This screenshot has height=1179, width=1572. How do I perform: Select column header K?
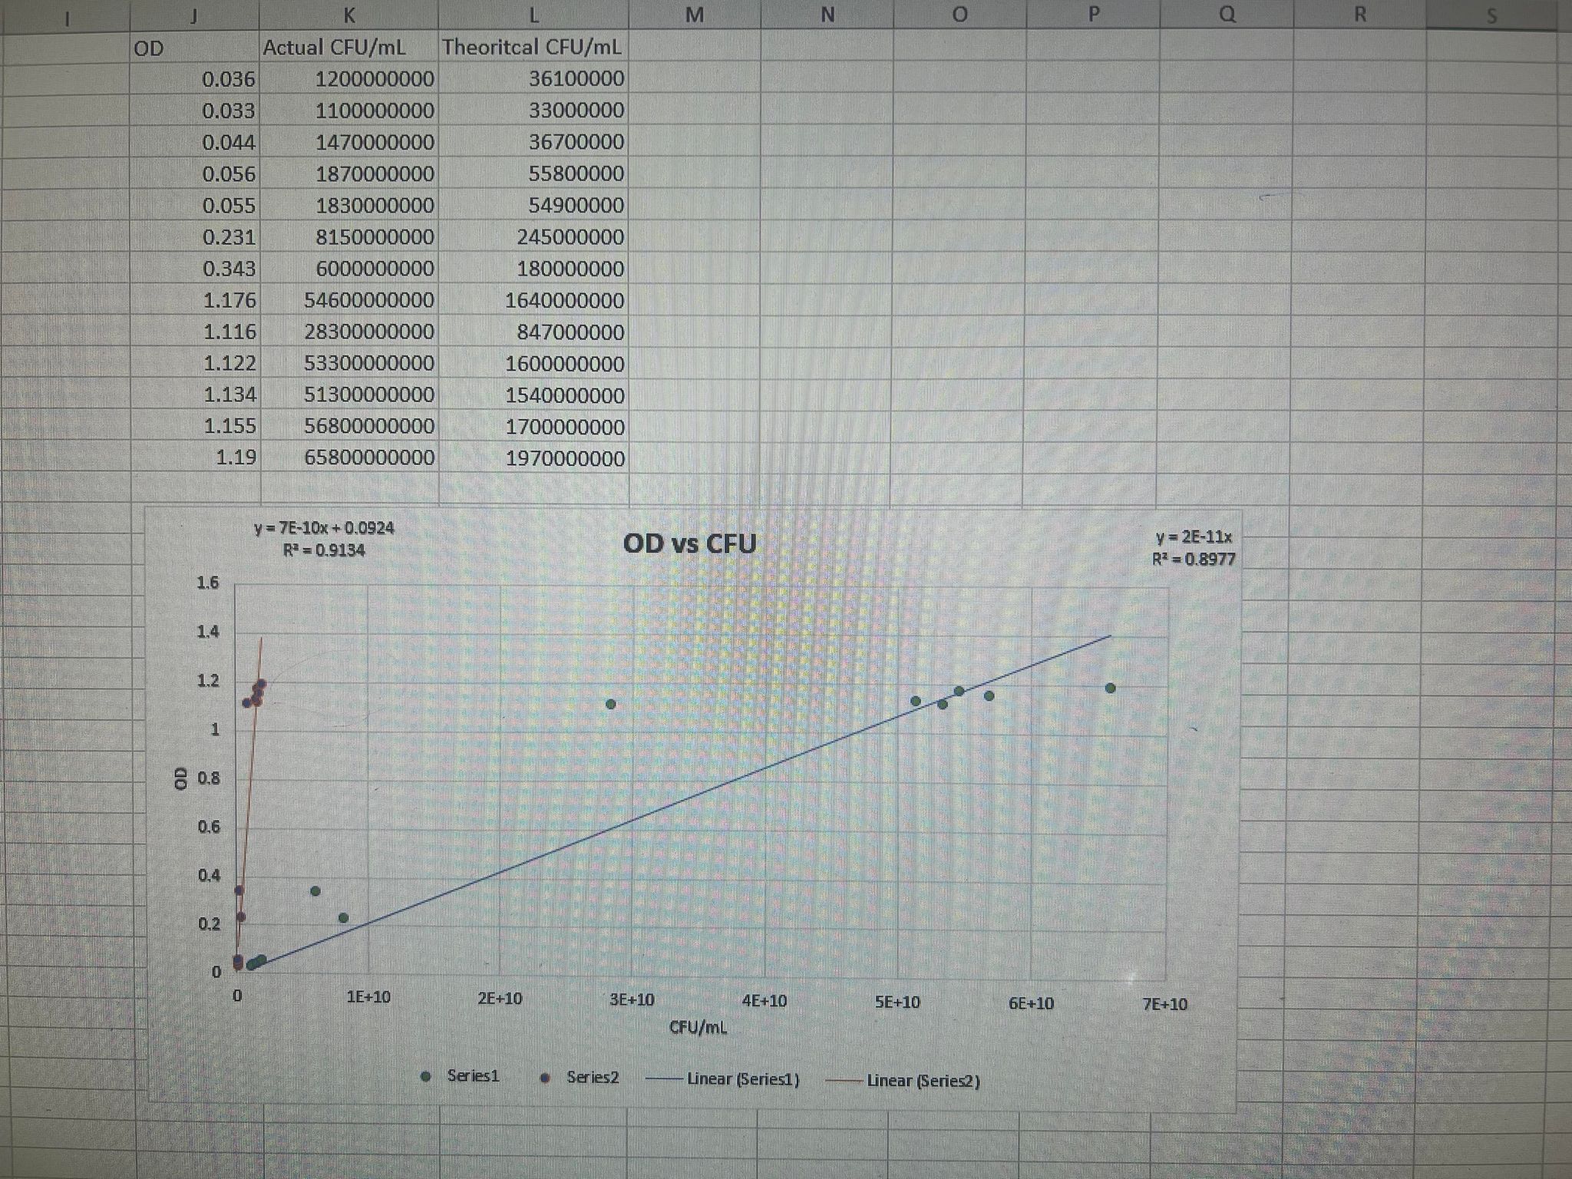coord(349,13)
